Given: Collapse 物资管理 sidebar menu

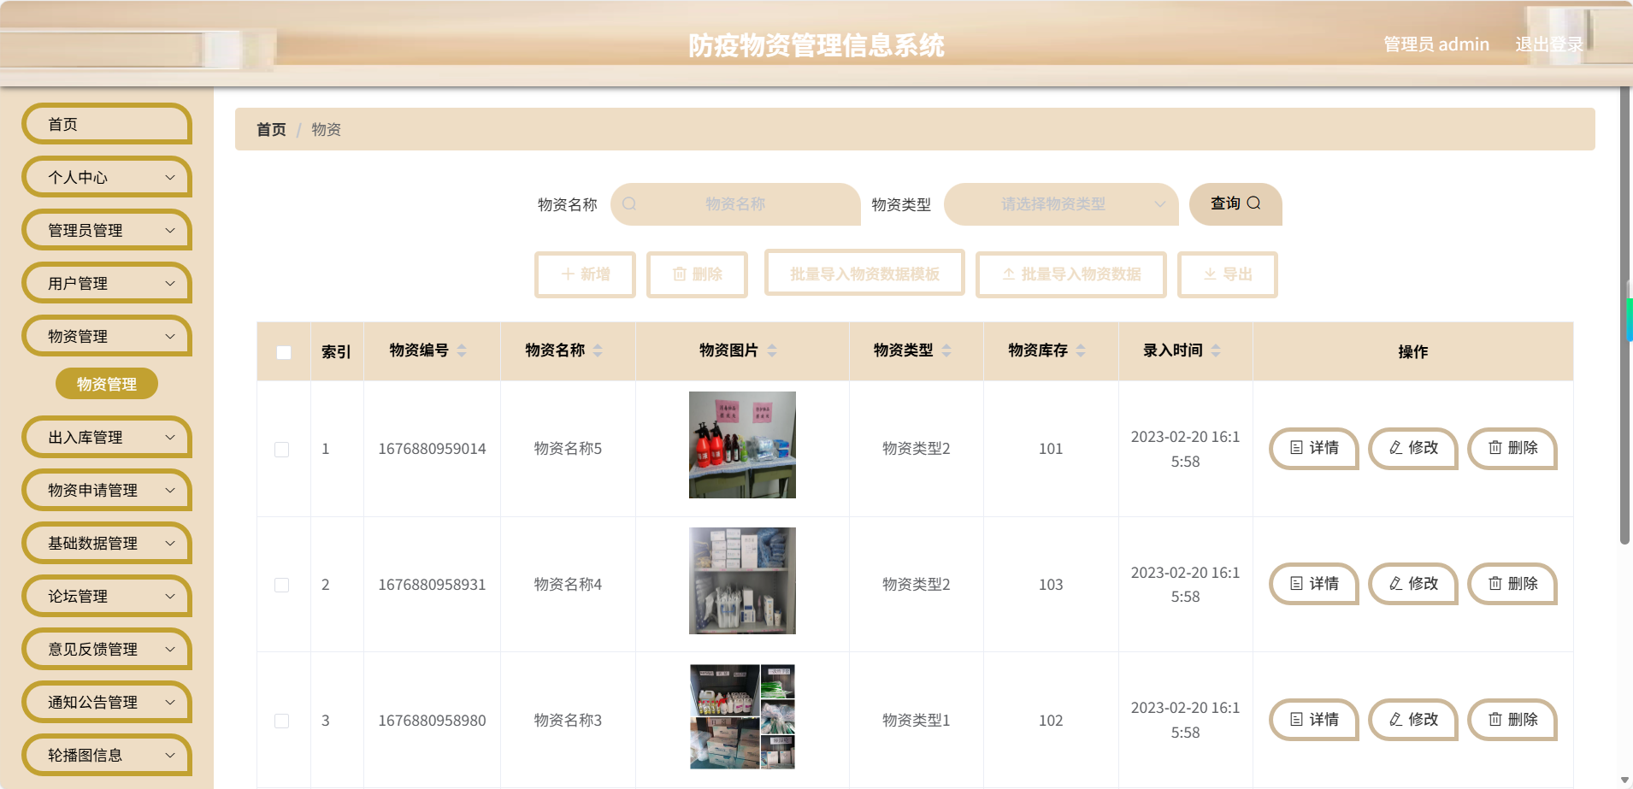Looking at the screenshot, I should [x=107, y=336].
